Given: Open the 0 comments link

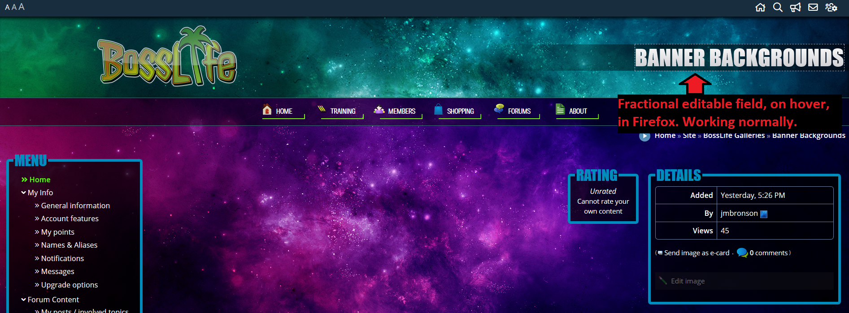Looking at the screenshot, I should tap(768, 253).
